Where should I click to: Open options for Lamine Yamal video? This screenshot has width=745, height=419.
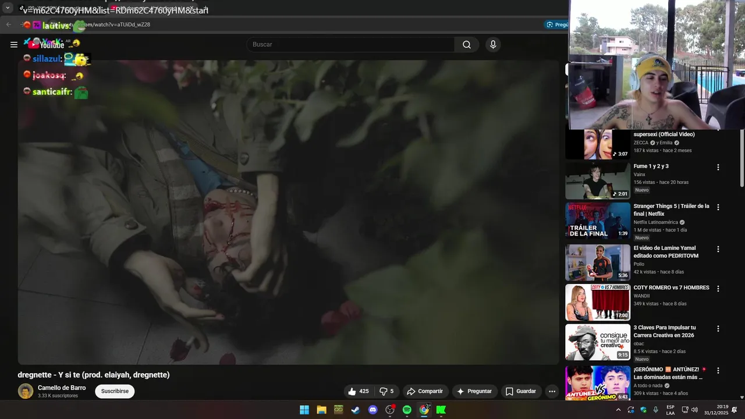(718, 249)
